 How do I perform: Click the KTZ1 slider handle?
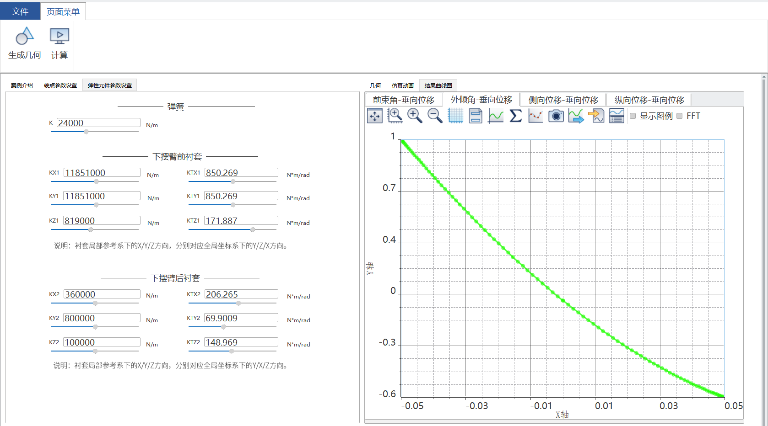click(x=253, y=229)
